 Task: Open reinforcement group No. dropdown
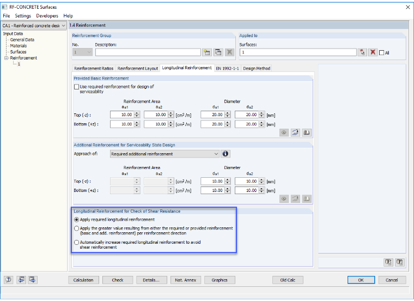[89, 52]
